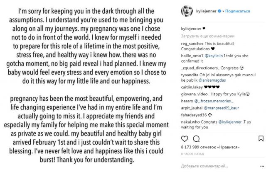This screenshot has height=172, width=266.
Task: Open kyliejenner profile avatar
Action: click(187, 11)
